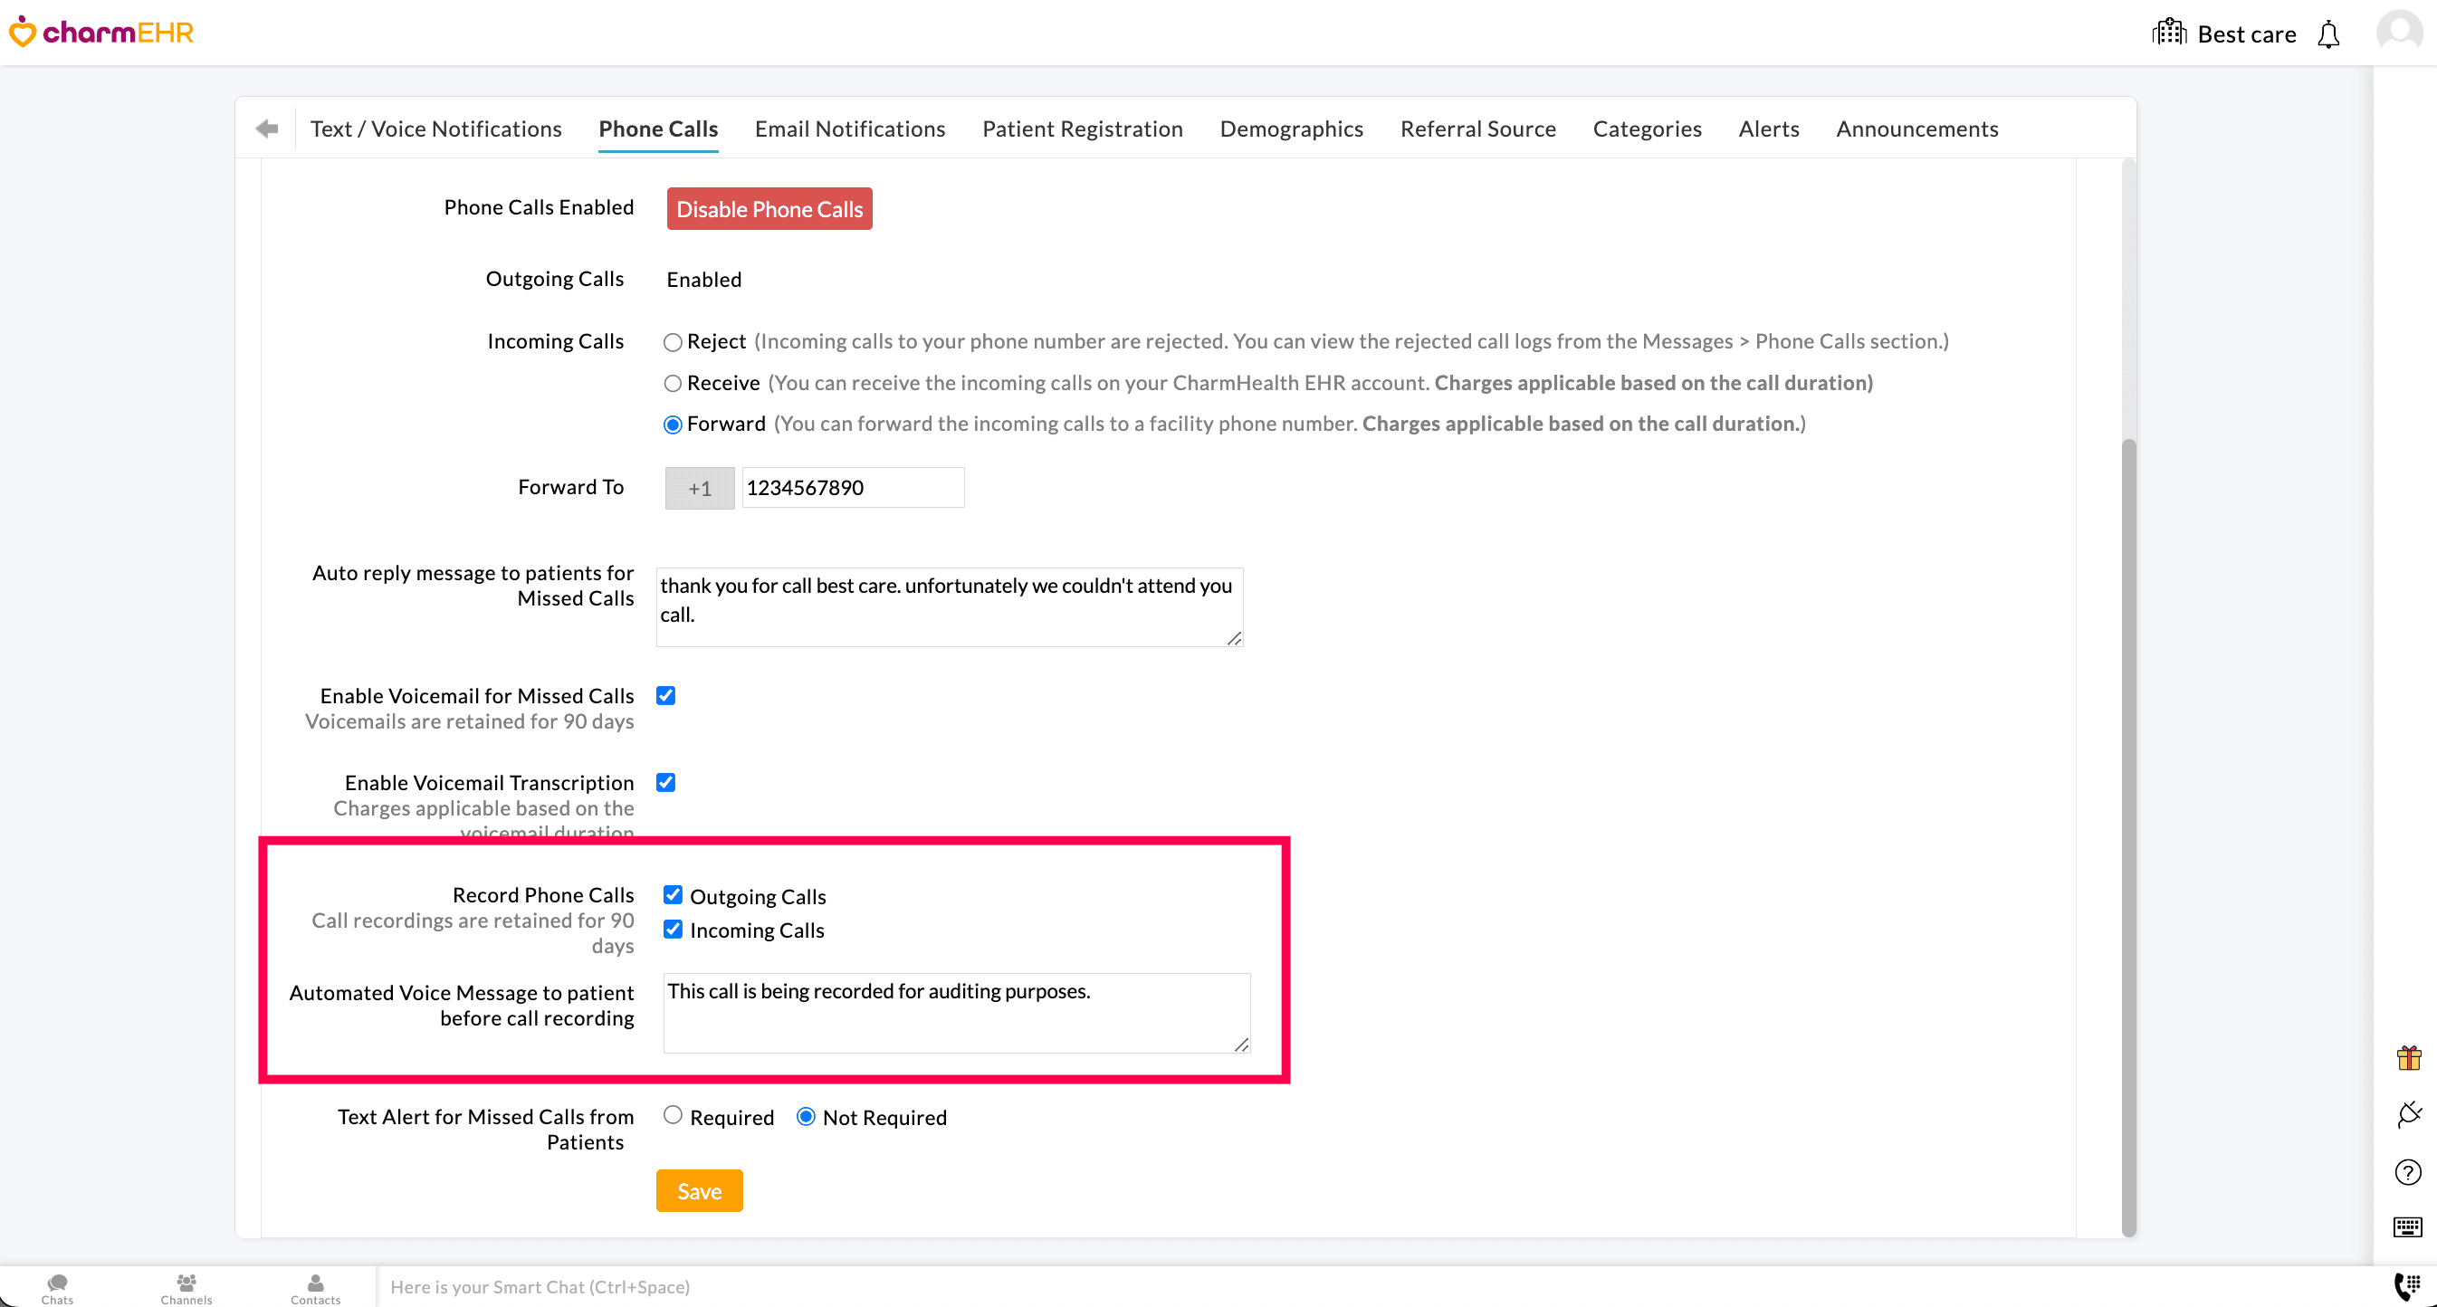The image size is (2437, 1307).
Task: Click the Forward To phone number field
Action: pyautogui.click(x=852, y=488)
